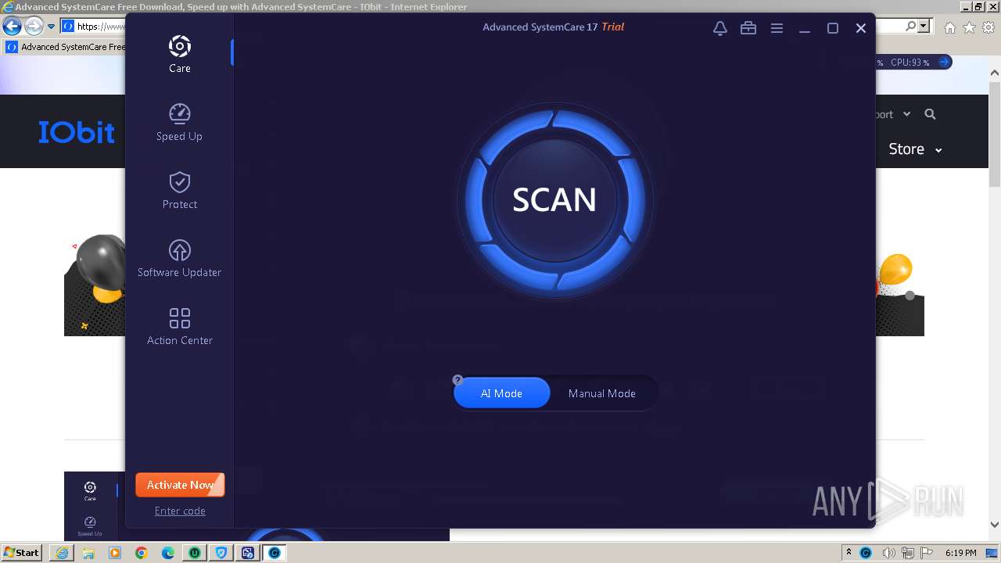This screenshot has height=563, width=1001.
Task: Minimize the Advanced SystemCare window
Action: (805, 28)
